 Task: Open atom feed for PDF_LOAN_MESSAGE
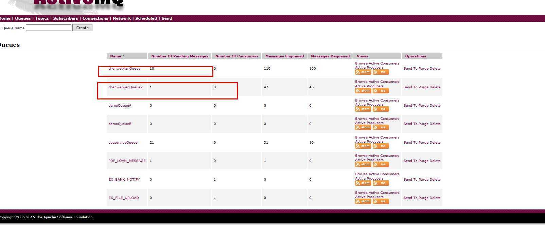tap(363, 164)
